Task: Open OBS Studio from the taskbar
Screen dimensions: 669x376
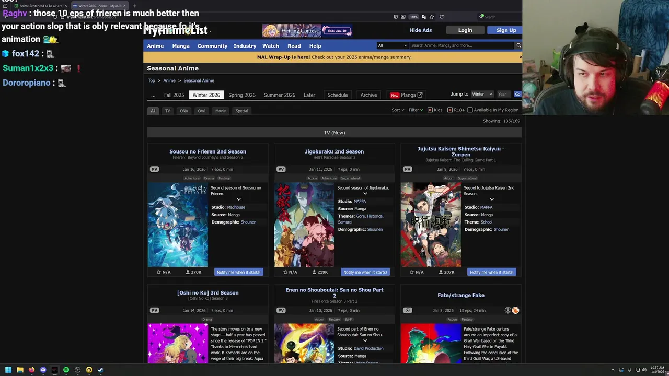Action: pos(77,370)
